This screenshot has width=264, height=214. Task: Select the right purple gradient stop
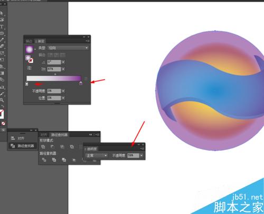point(81,83)
